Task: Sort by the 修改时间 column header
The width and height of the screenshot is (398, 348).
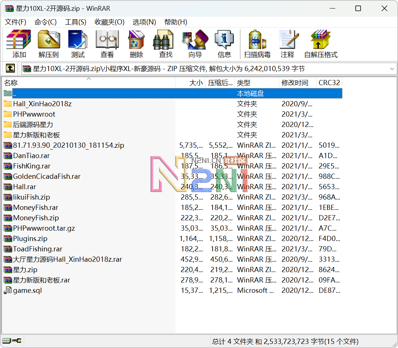Action: pos(296,82)
